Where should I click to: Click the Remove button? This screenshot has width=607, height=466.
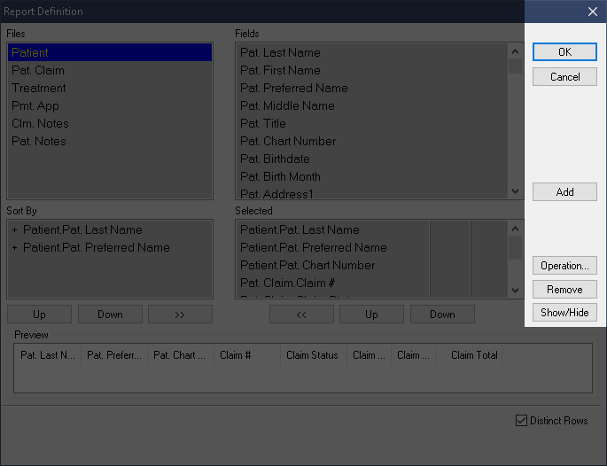(x=564, y=290)
